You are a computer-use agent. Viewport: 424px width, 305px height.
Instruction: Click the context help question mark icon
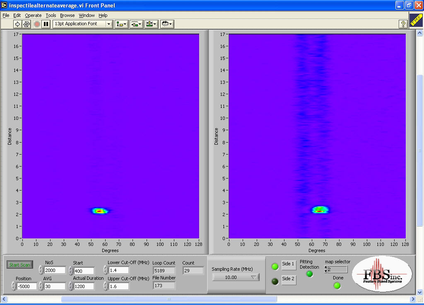[403, 24]
